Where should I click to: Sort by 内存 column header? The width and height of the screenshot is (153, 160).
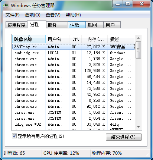(x=95, y=39)
